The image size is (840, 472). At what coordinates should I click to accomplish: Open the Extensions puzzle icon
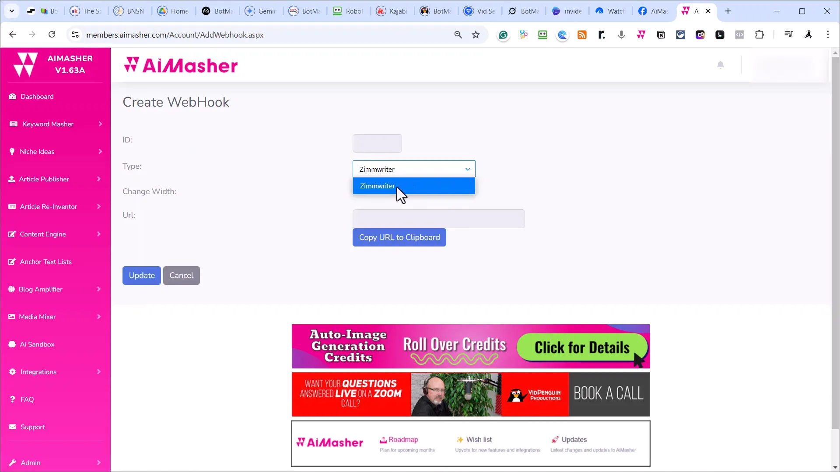(x=759, y=35)
